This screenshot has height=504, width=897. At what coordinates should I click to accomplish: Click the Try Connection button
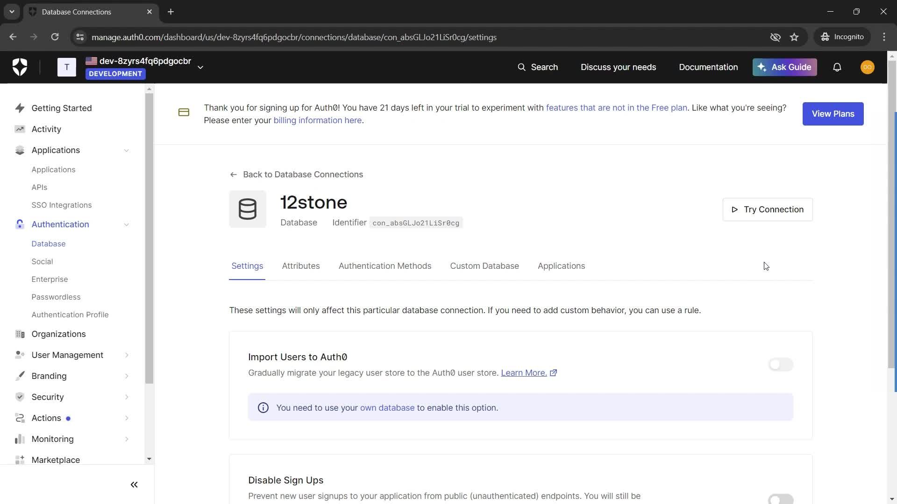[x=768, y=210]
